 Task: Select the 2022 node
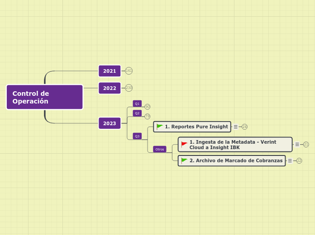(110, 88)
